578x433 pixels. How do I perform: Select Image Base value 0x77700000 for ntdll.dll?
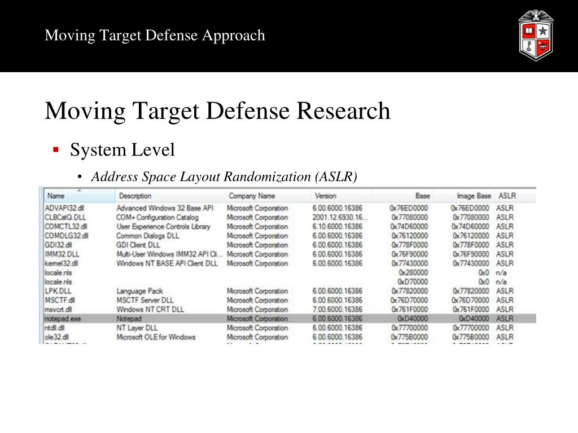pyautogui.click(x=471, y=328)
